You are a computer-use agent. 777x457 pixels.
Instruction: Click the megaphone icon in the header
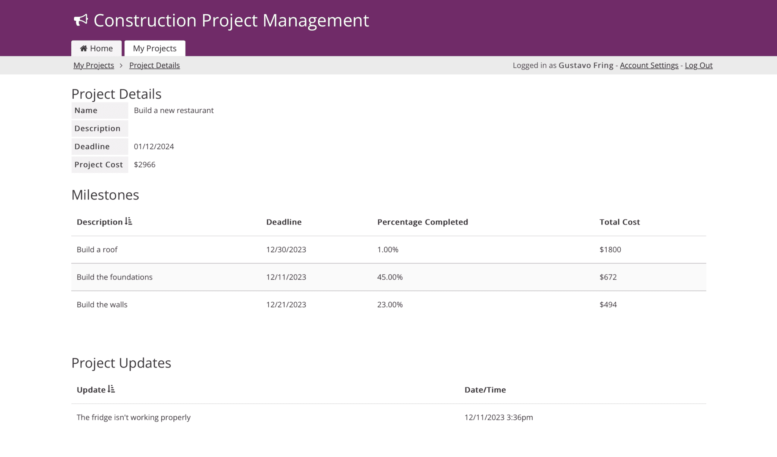tap(81, 20)
